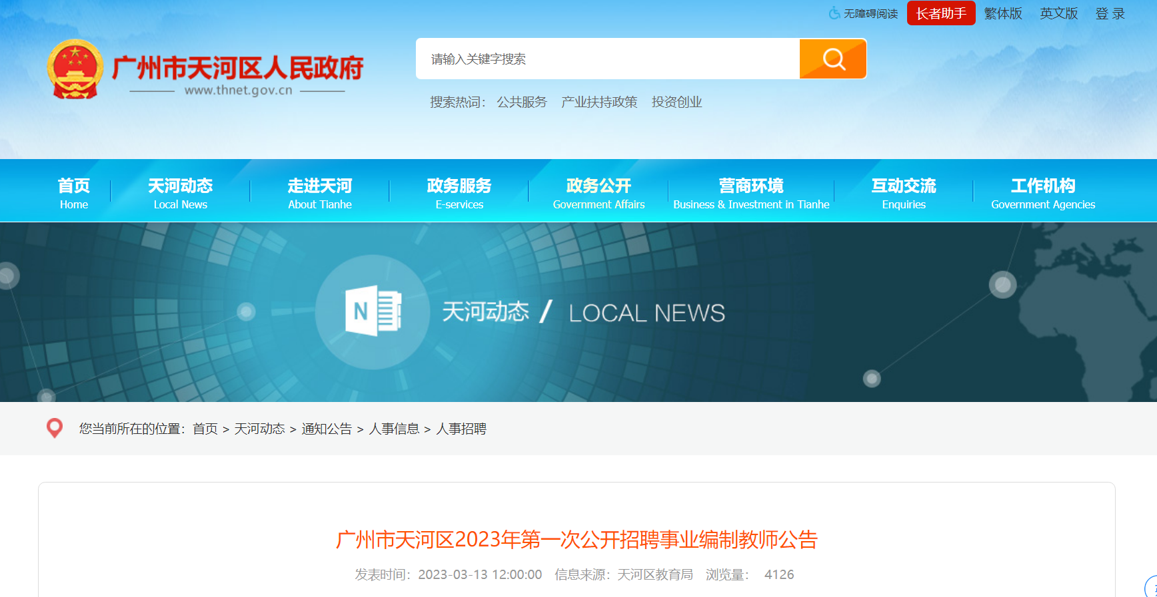1157x597 pixels.
Task: Select hot search term 公共服务
Action: (x=521, y=102)
